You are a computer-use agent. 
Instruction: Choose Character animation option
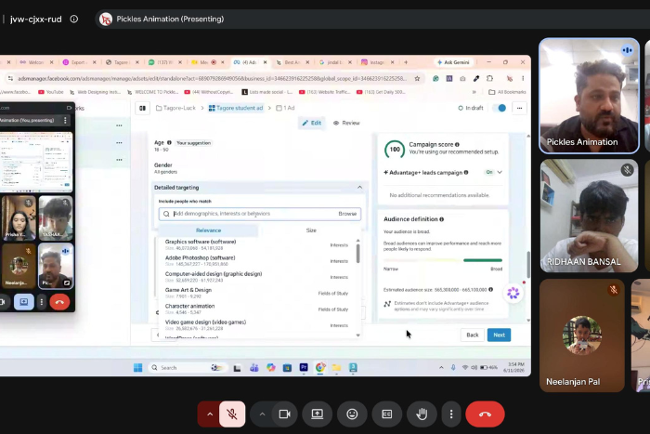[256, 309]
